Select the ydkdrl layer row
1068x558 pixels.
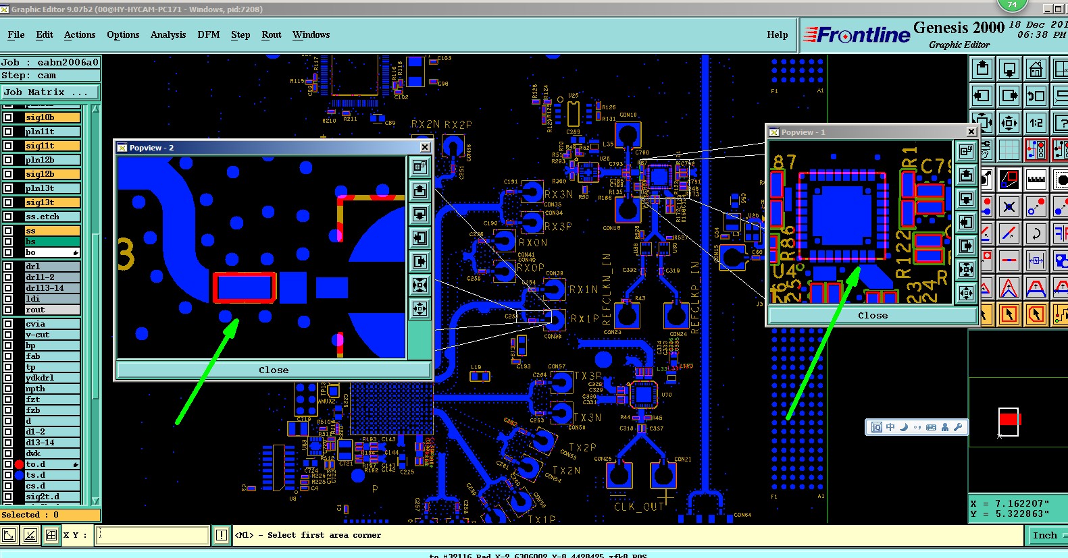[53, 378]
